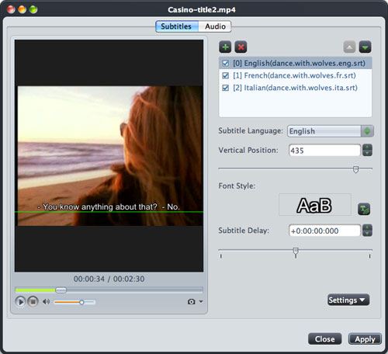Open the Settings dropdown button

[348, 300]
